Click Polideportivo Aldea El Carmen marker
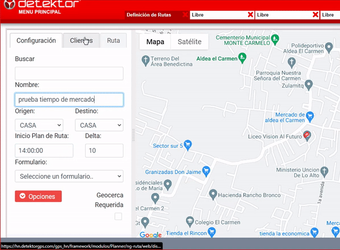 tap(329, 48)
